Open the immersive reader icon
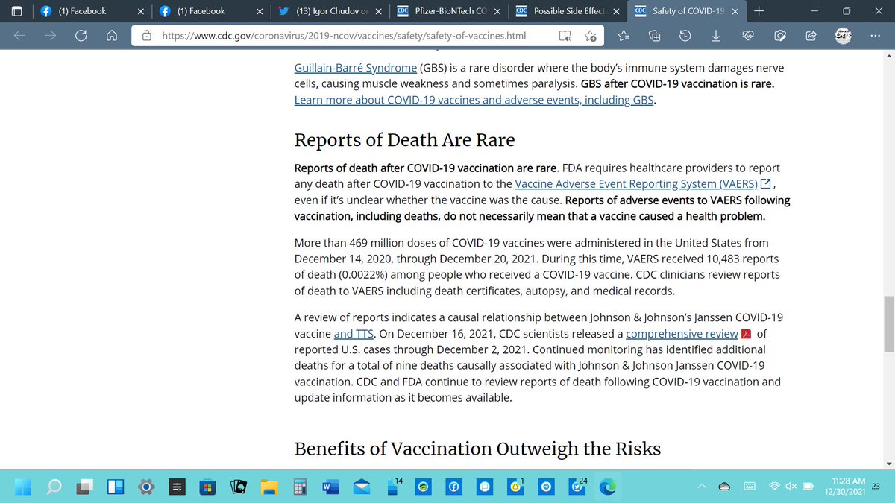This screenshot has height=503, width=895. click(x=565, y=36)
